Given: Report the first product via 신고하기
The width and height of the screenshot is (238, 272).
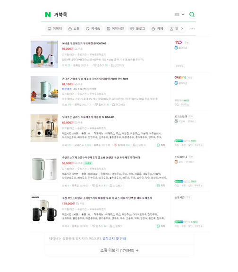Looking at the screenshot, I should 117,65.
